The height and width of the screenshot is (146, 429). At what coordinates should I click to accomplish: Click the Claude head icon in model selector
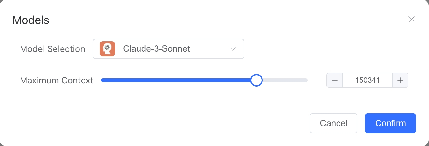pyautogui.click(x=107, y=49)
